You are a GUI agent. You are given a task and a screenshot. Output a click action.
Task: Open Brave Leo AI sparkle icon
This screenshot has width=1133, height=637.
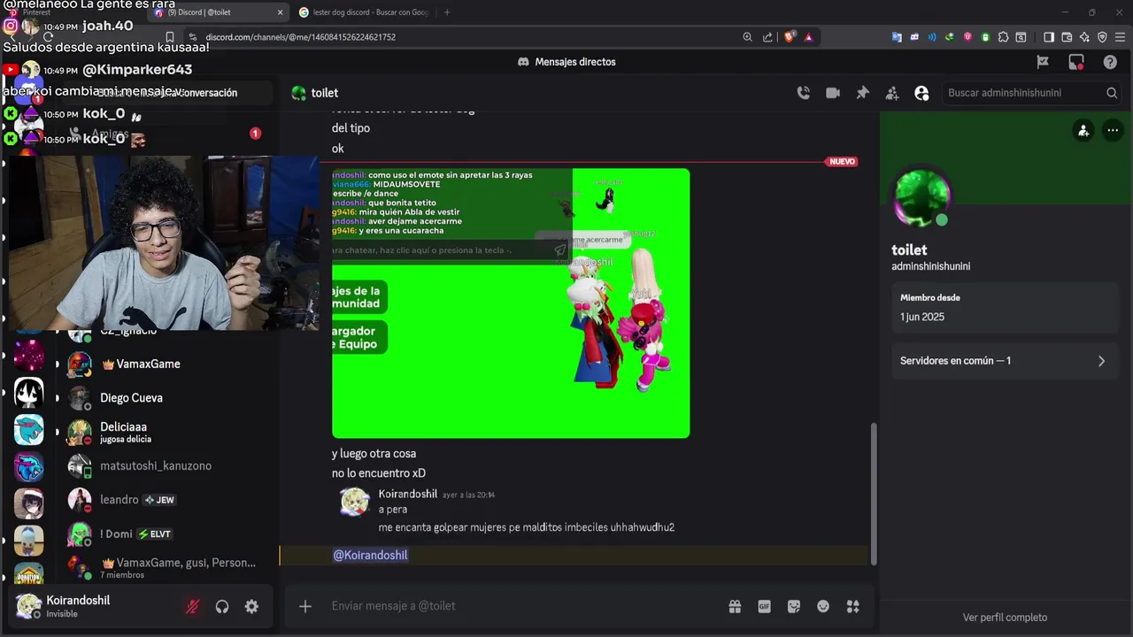coord(1084,37)
